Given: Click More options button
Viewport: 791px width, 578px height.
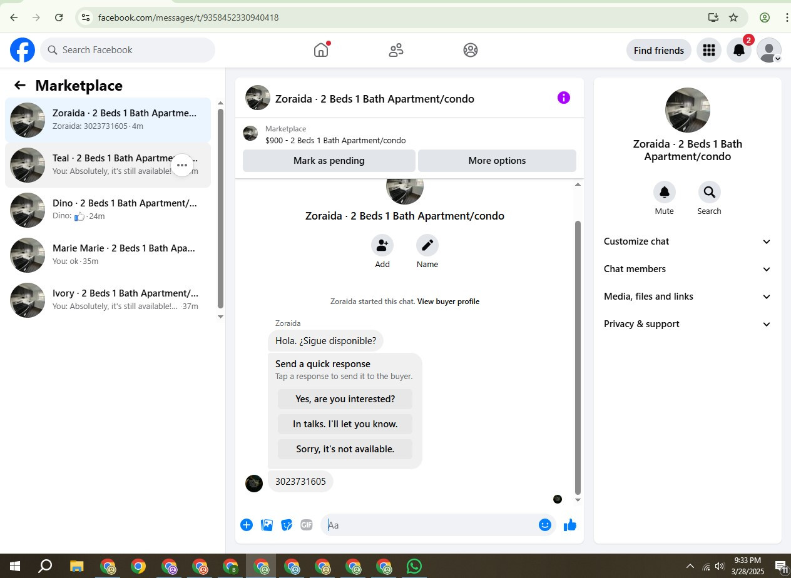Looking at the screenshot, I should [497, 161].
